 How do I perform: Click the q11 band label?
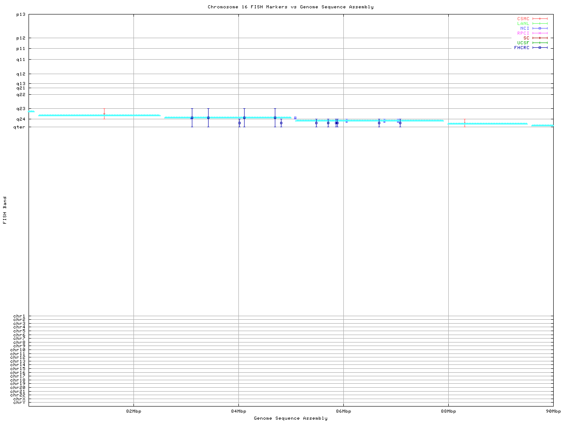[21, 60]
